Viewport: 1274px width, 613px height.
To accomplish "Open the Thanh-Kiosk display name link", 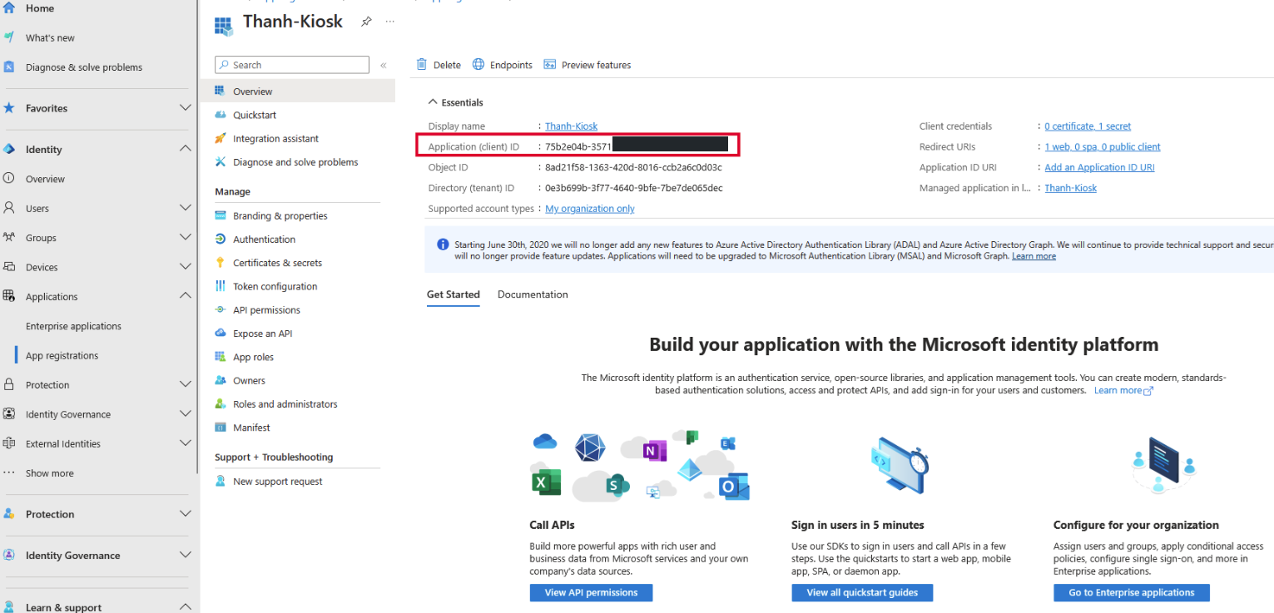I will coord(571,126).
